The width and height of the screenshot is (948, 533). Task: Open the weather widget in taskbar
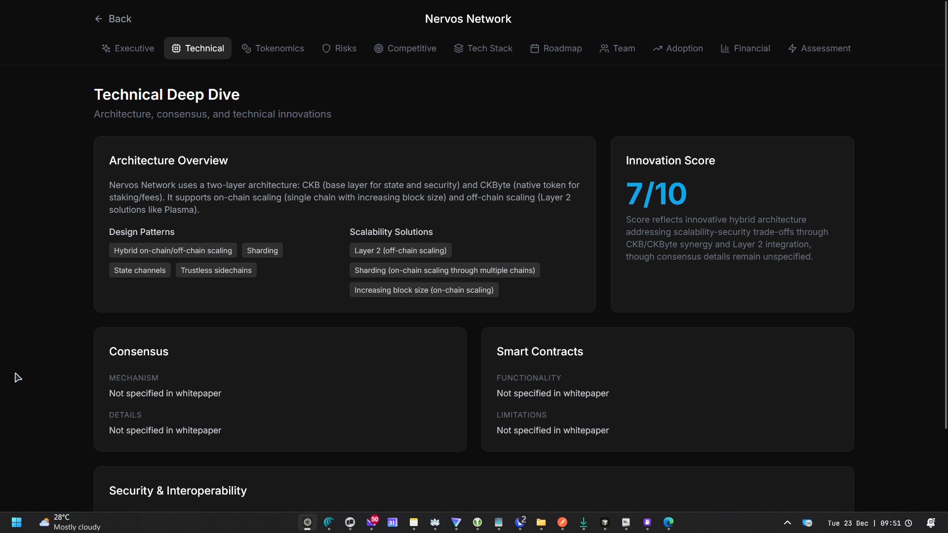click(x=69, y=522)
